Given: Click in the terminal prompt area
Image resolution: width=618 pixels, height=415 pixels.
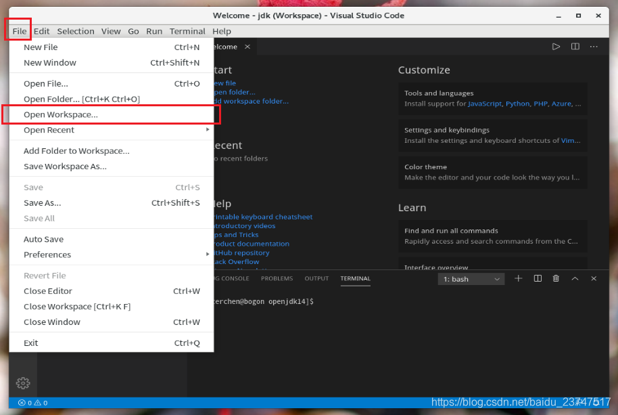Looking at the screenshot, I should pyautogui.click(x=410, y=343).
